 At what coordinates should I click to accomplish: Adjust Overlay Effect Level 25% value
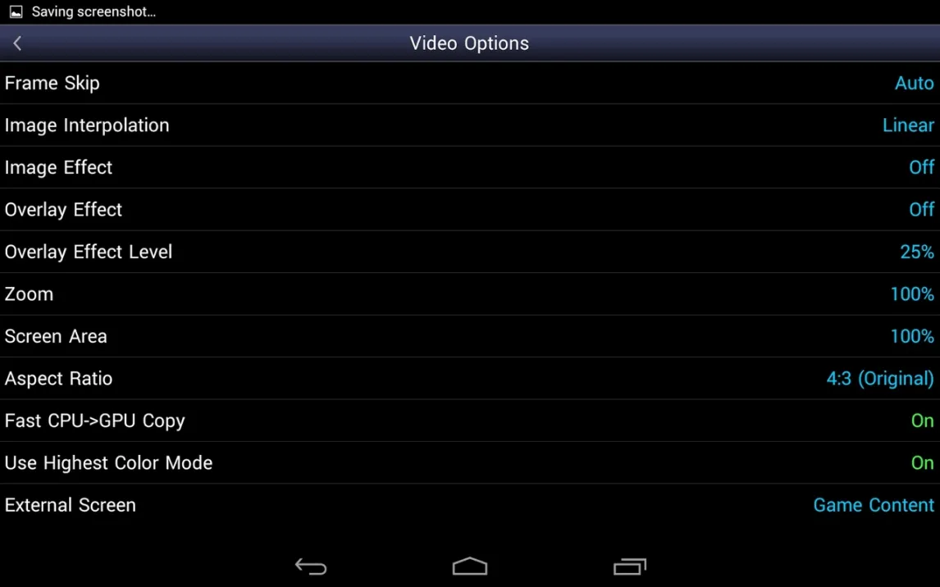pos(916,252)
